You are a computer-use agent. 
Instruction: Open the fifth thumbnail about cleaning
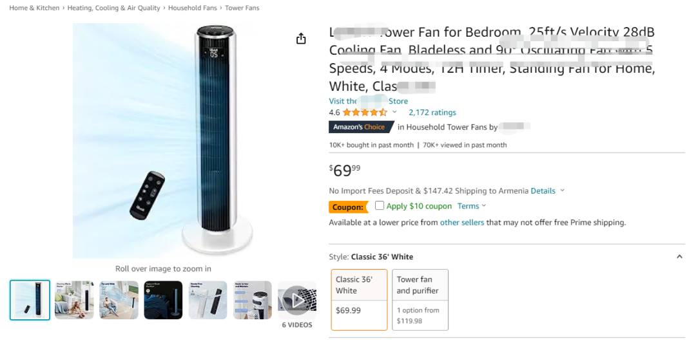pyautogui.click(x=208, y=300)
